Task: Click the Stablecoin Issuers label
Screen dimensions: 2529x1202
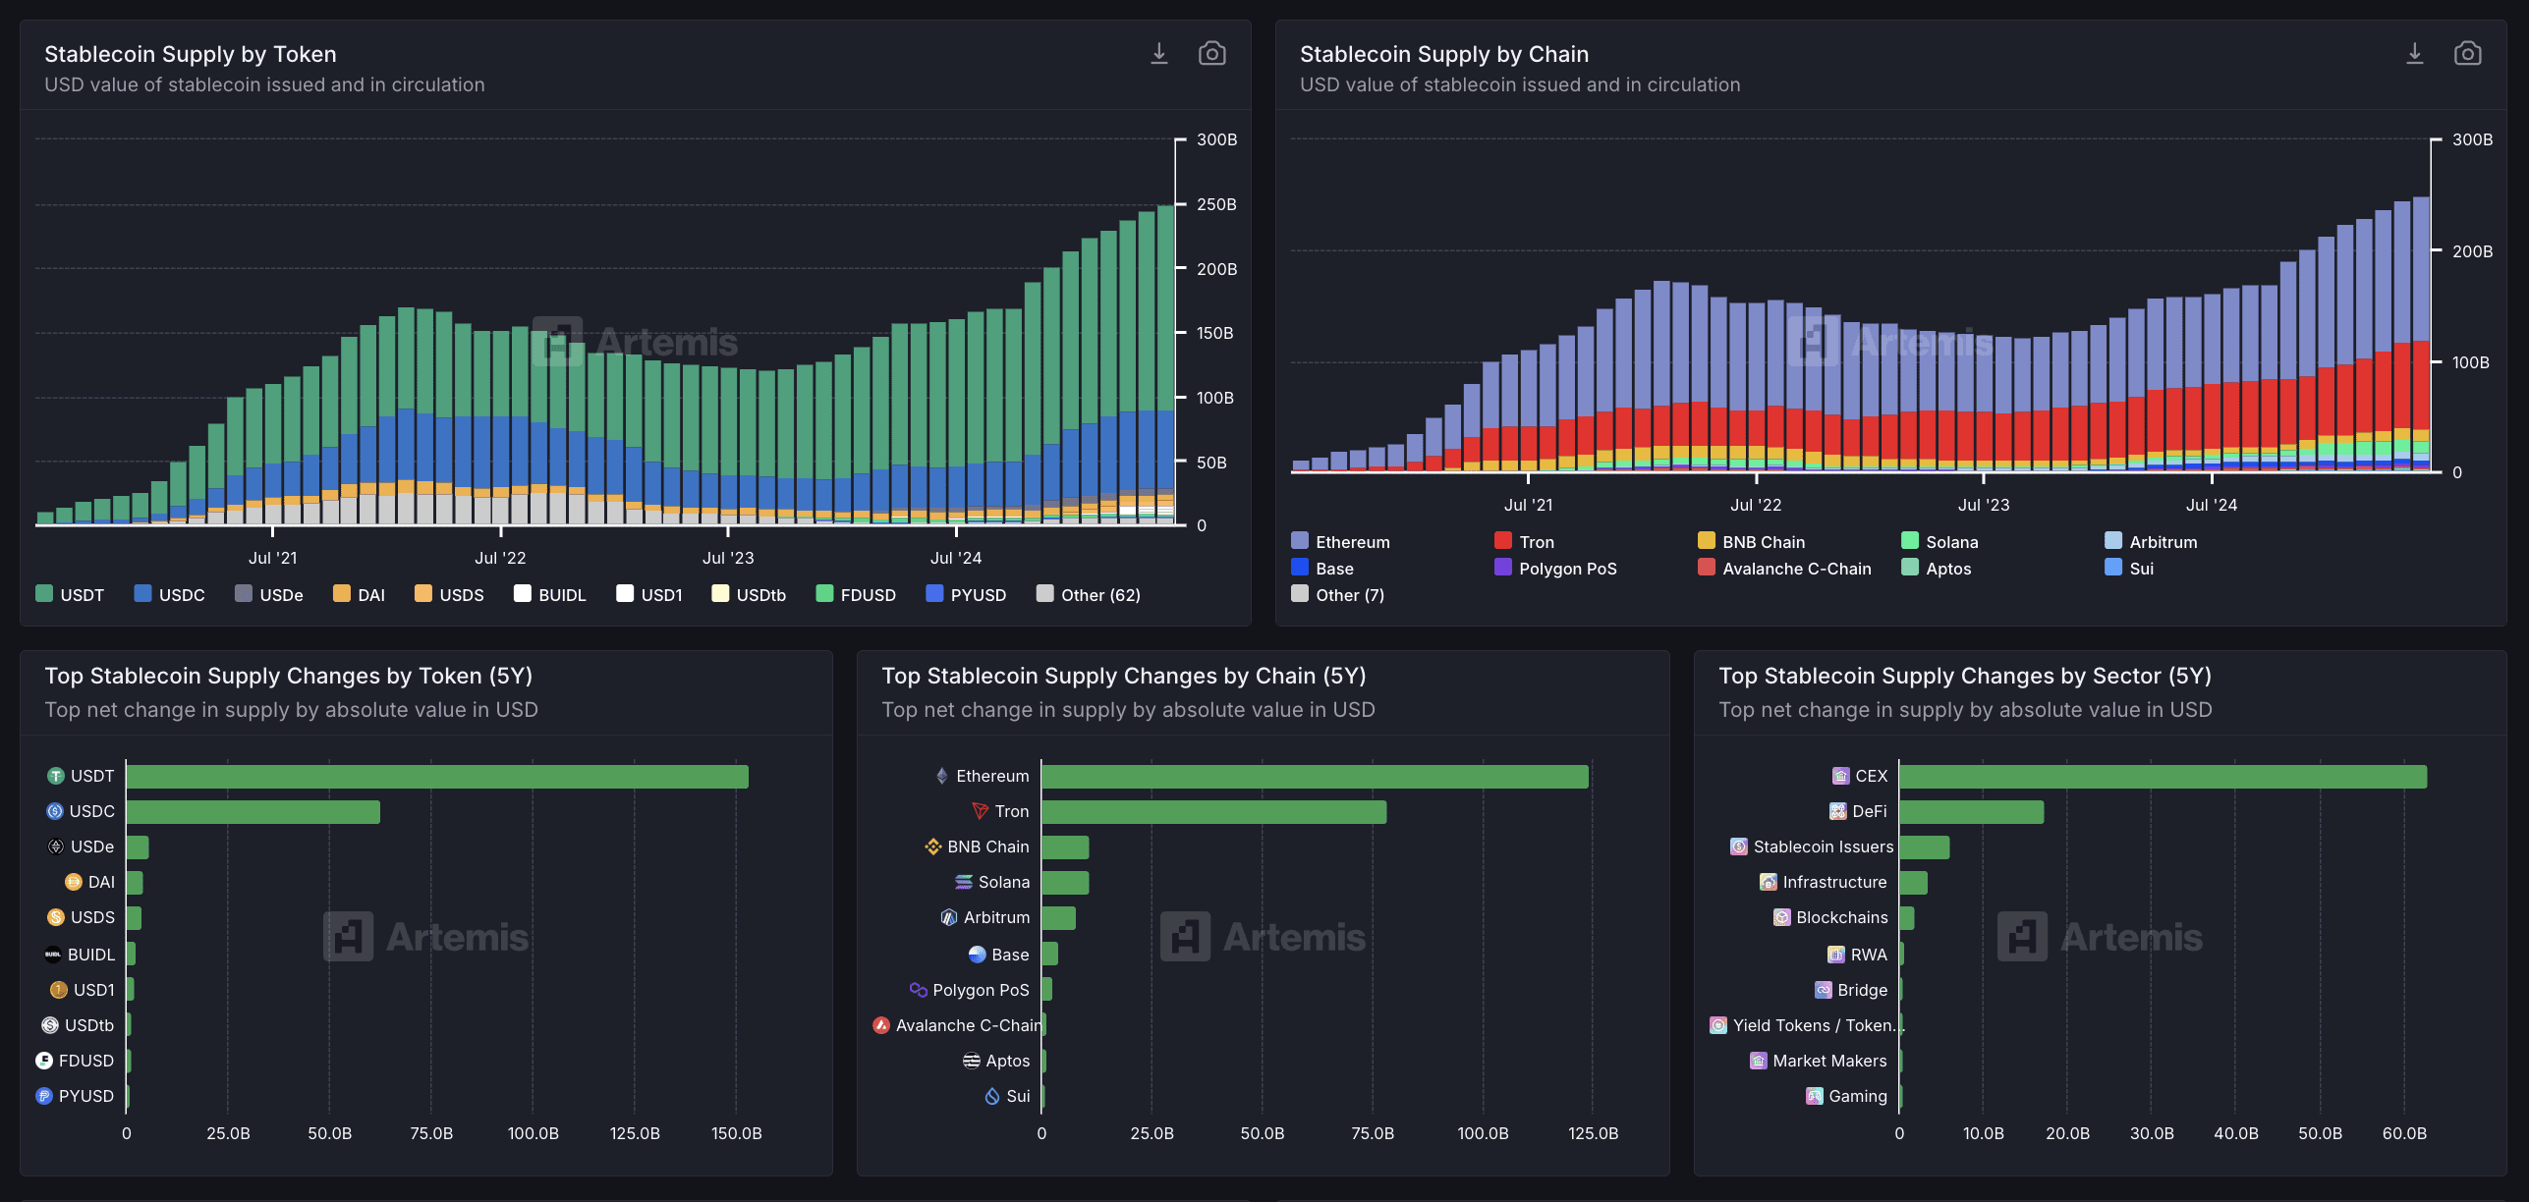Action: [1823, 847]
